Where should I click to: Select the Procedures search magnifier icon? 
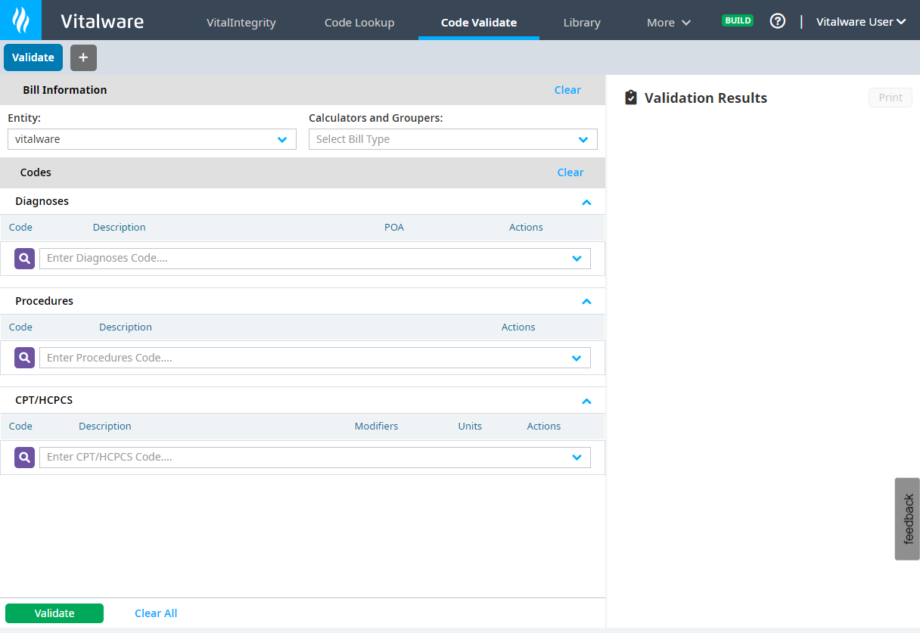[24, 357]
